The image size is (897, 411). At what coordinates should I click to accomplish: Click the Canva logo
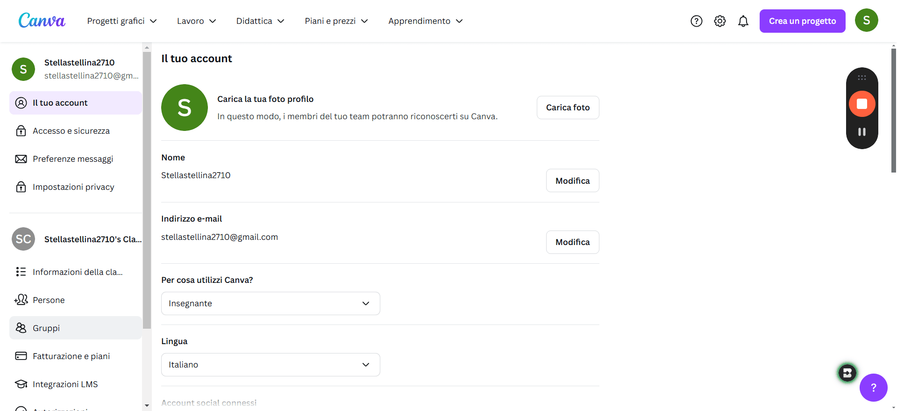click(42, 21)
